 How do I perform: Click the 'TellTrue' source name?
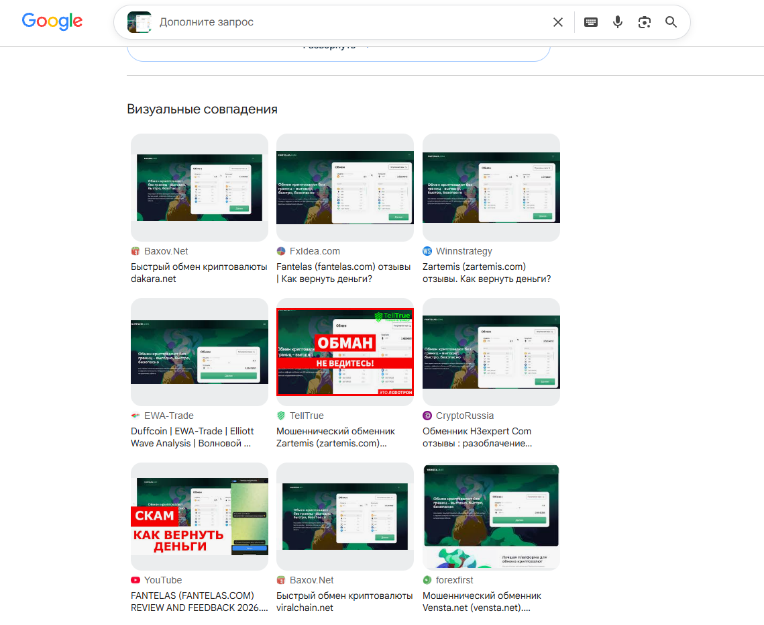coord(307,416)
